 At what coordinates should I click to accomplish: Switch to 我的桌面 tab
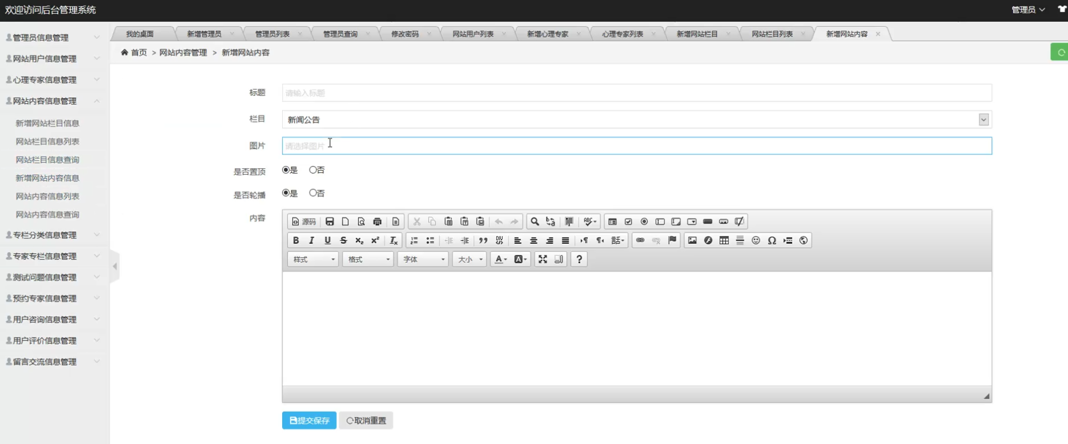pos(140,34)
